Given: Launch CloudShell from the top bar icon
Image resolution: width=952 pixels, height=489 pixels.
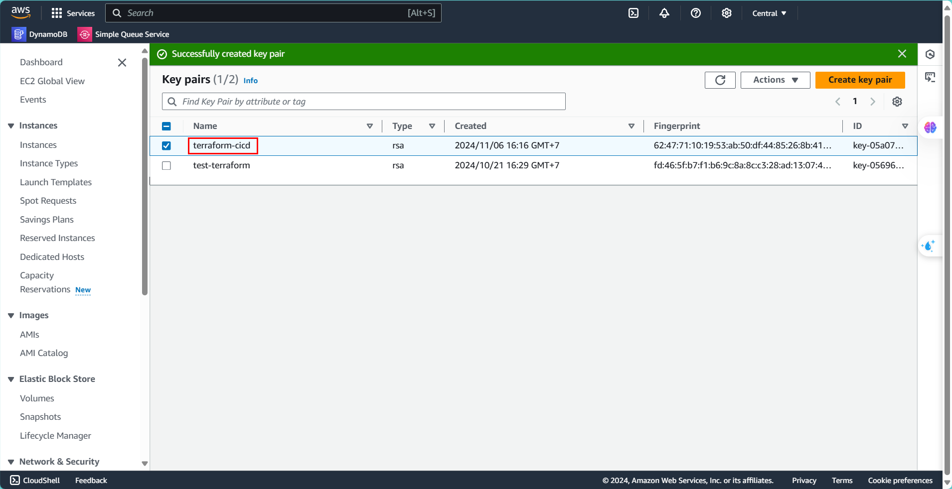Looking at the screenshot, I should pyautogui.click(x=634, y=13).
